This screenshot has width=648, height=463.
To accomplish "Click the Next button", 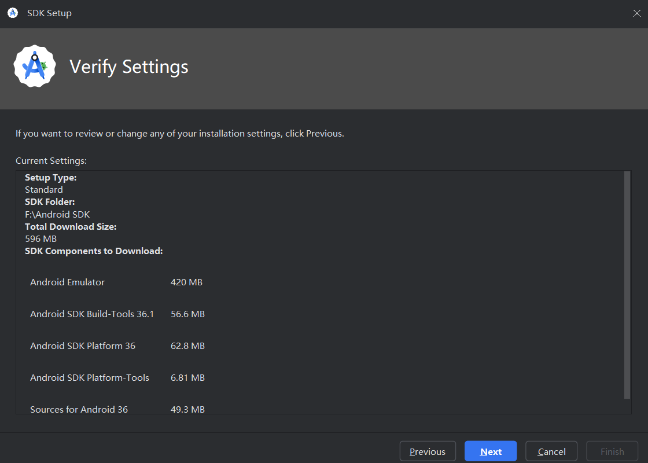I will [490, 451].
